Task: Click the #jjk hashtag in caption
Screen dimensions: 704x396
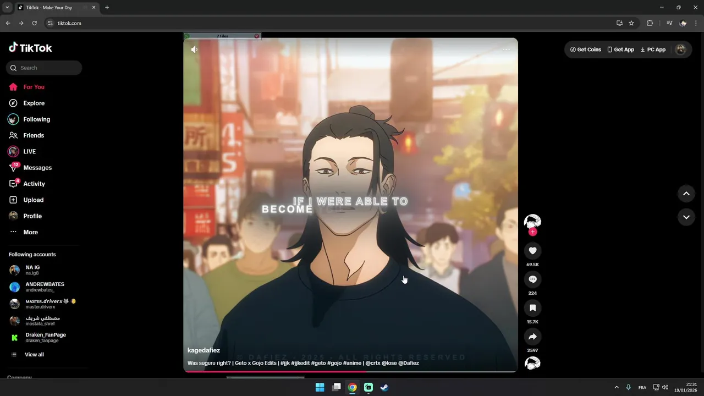Action: tap(285, 363)
